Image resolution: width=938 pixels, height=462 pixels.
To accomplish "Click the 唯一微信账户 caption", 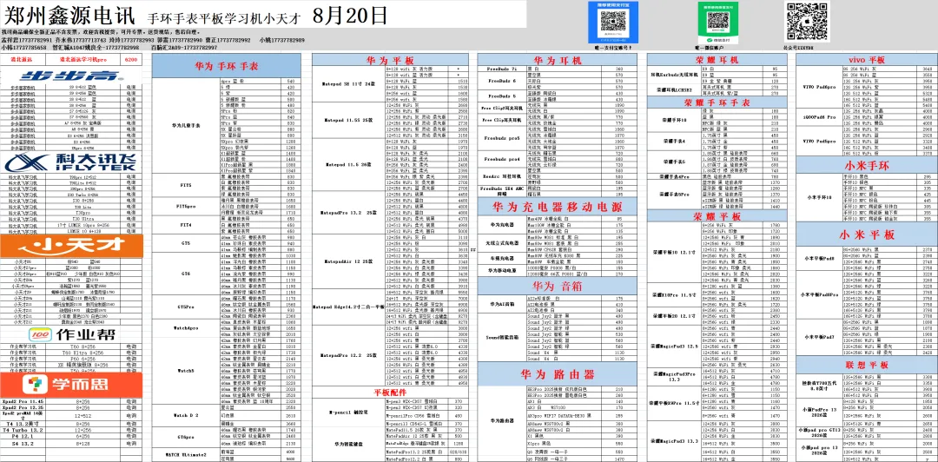I will [x=710, y=46].
